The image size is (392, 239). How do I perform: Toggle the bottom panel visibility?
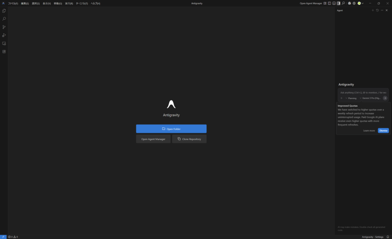click(334, 3)
